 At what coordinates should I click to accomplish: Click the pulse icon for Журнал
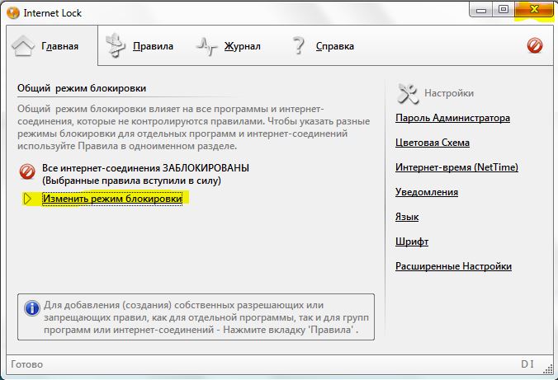207,46
